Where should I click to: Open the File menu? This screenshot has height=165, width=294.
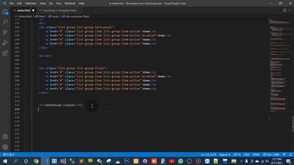tap(11, 3)
